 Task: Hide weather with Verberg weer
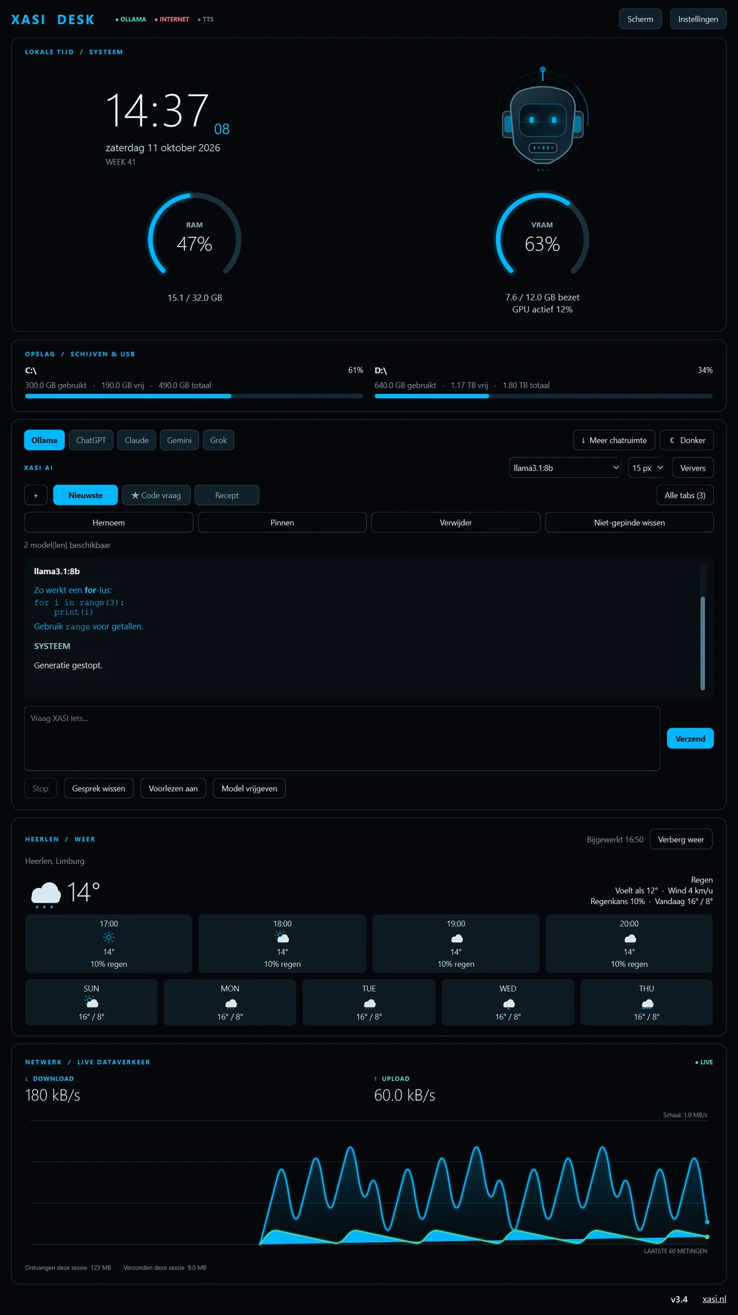pyautogui.click(x=681, y=839)
